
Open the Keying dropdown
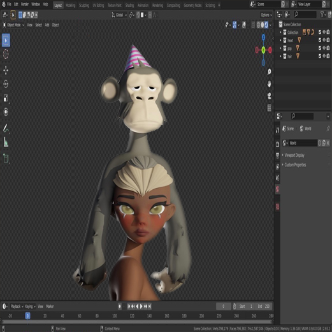coord(30,307)
